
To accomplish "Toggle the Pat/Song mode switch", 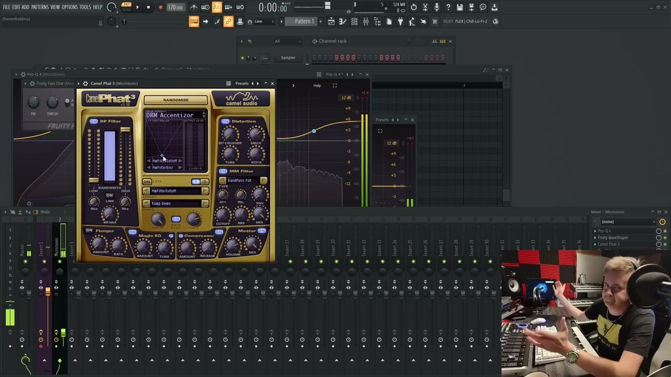I will click(126, 7).
